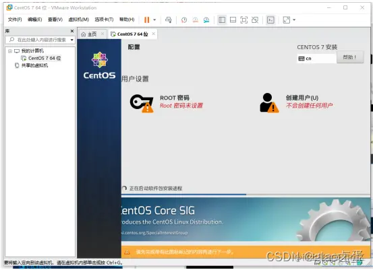Screen dimensions: 373x270
Task: Select 我的计算机 in the library
Action: pos(32,50)
